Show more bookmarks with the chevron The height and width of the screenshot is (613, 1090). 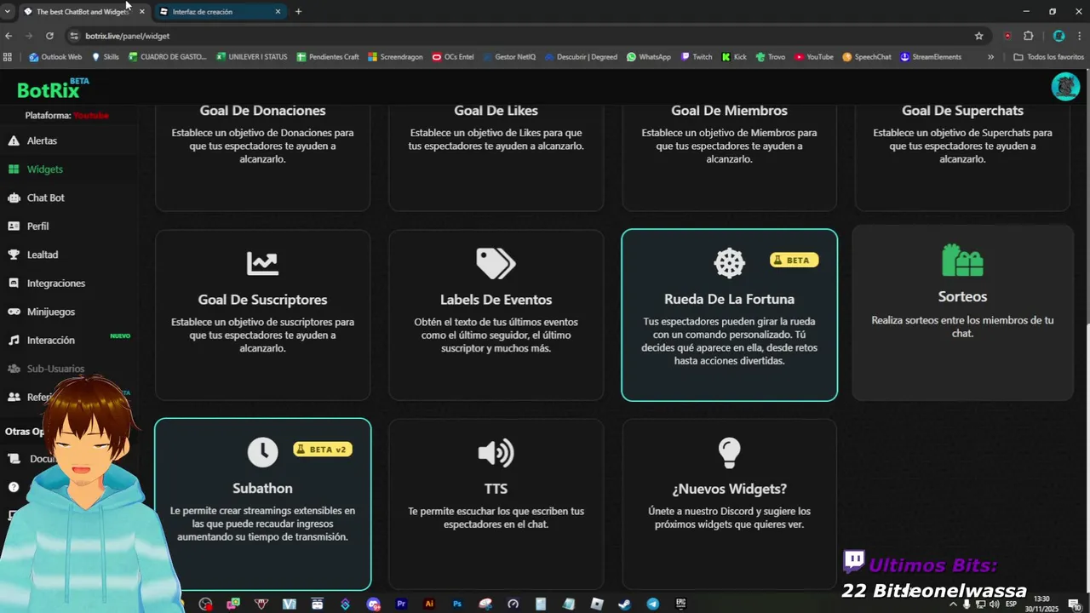pos(990,57)
